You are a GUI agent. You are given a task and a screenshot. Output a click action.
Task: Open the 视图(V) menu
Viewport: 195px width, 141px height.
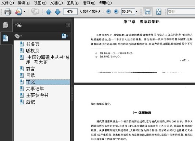point(40,3)
